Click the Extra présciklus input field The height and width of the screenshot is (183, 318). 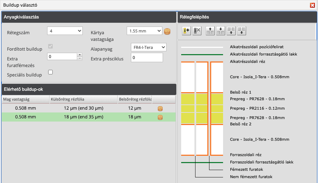point(147,58)
